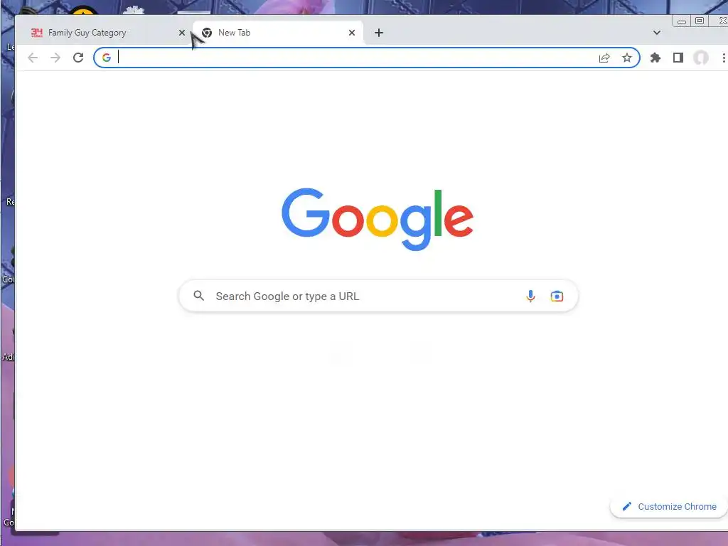Image resolution: width=728 pixels, height=546 pixels.
Task: Maximize the Chrome window
Action: 700,21
